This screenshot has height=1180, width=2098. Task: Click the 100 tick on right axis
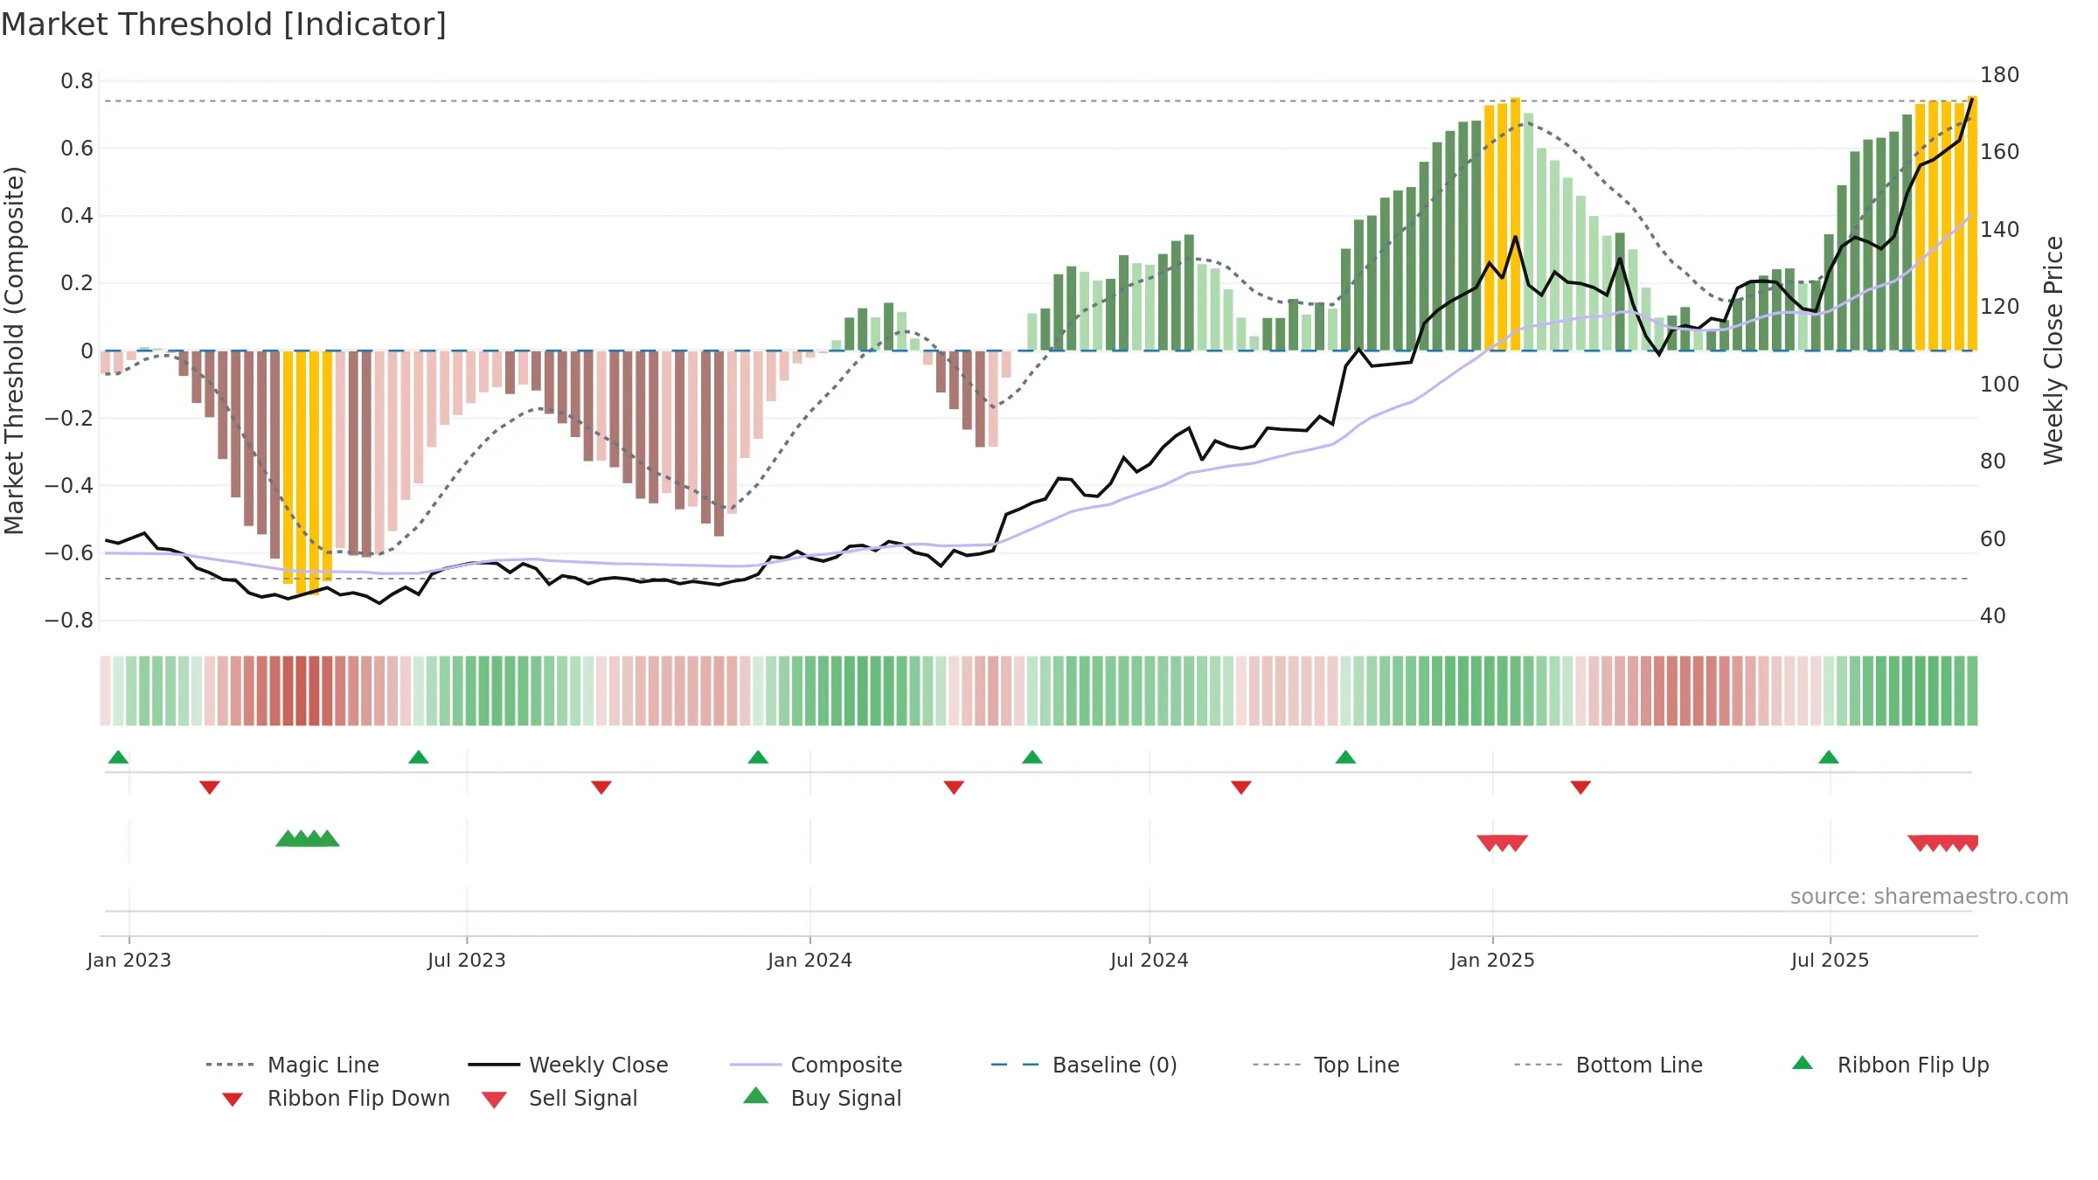pyautogui.click(x=2000, y=385)
